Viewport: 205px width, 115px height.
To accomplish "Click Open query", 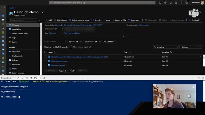I will 134,20.
